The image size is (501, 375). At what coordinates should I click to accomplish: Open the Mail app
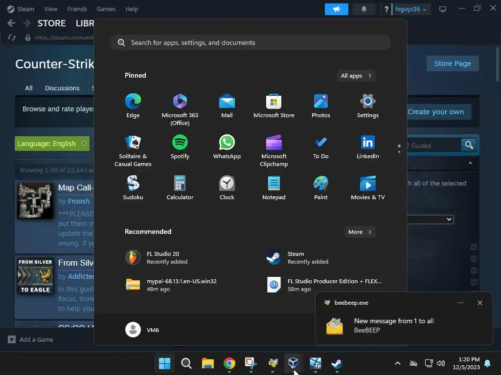[x=227, y=106]
